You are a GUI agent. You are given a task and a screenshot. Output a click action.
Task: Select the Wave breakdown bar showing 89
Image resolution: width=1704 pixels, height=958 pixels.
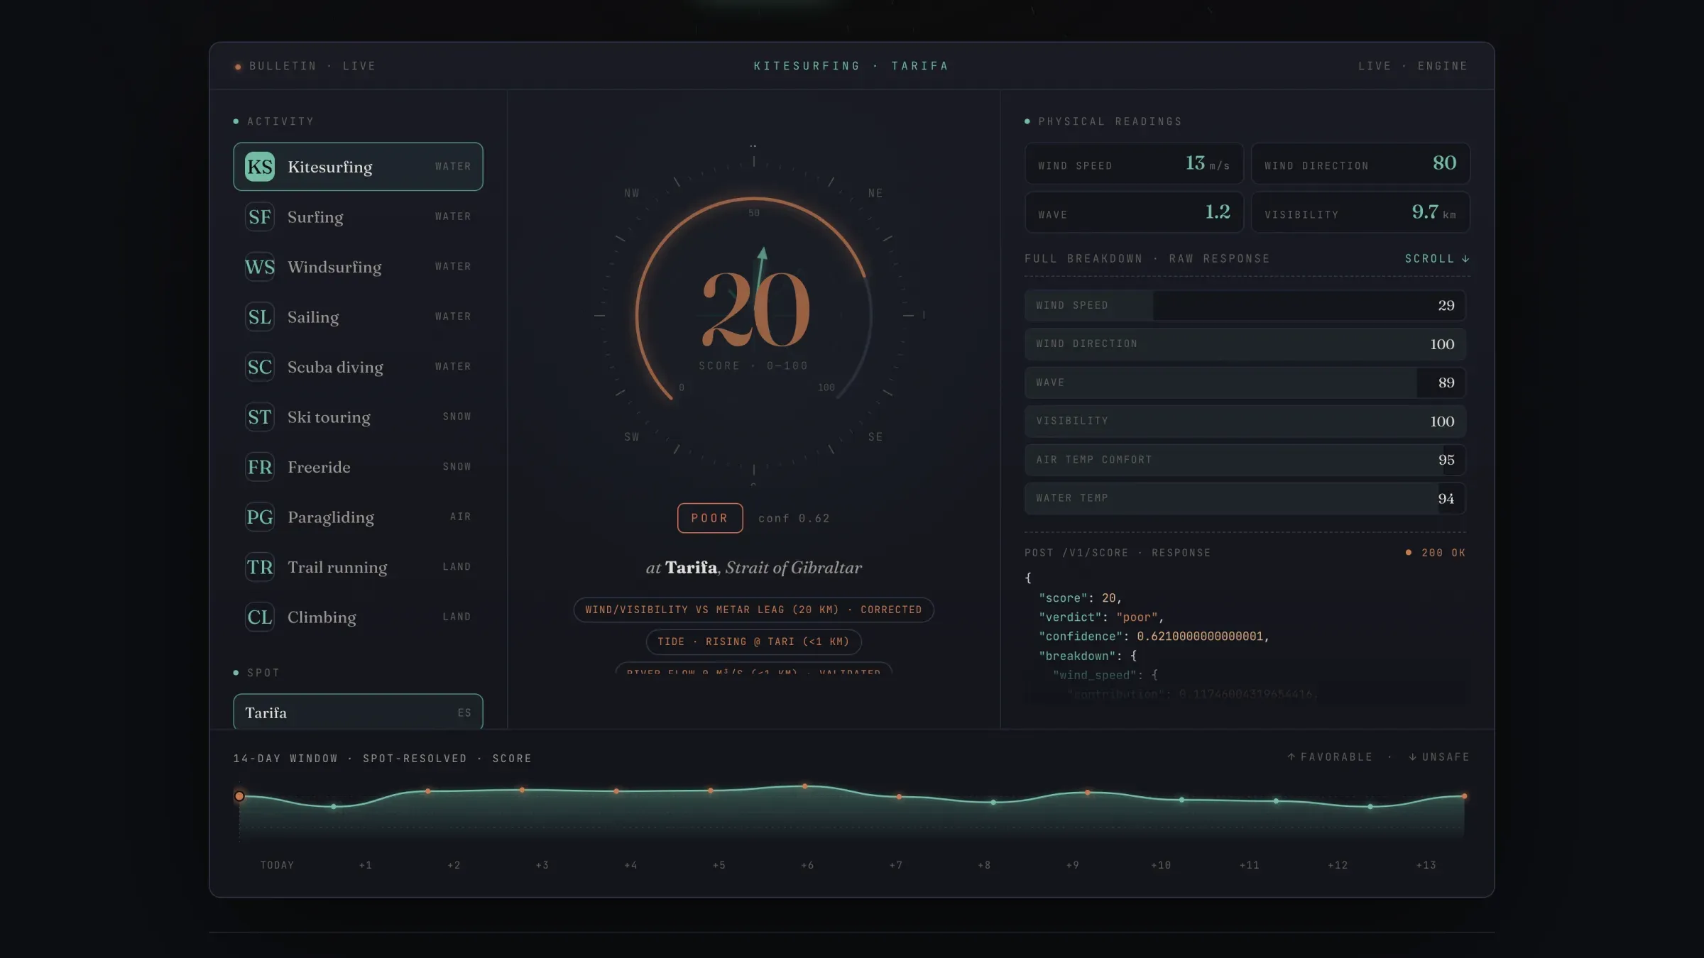pos(1245,382)
